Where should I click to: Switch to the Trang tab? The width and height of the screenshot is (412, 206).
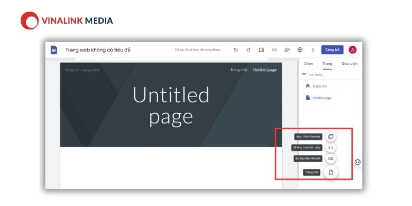[x=327, y=63]
